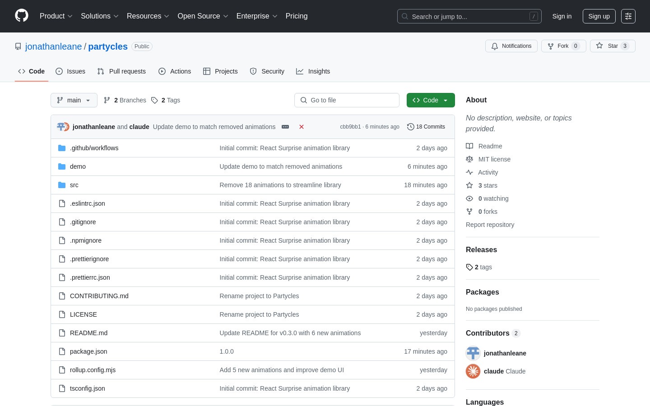The image size is (650, 406).
Task: Fork the repository
Action: click(x=564, y=46)
